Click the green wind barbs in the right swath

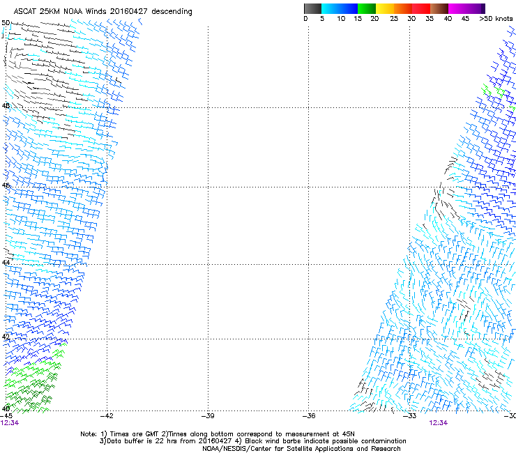coord(494,91)
